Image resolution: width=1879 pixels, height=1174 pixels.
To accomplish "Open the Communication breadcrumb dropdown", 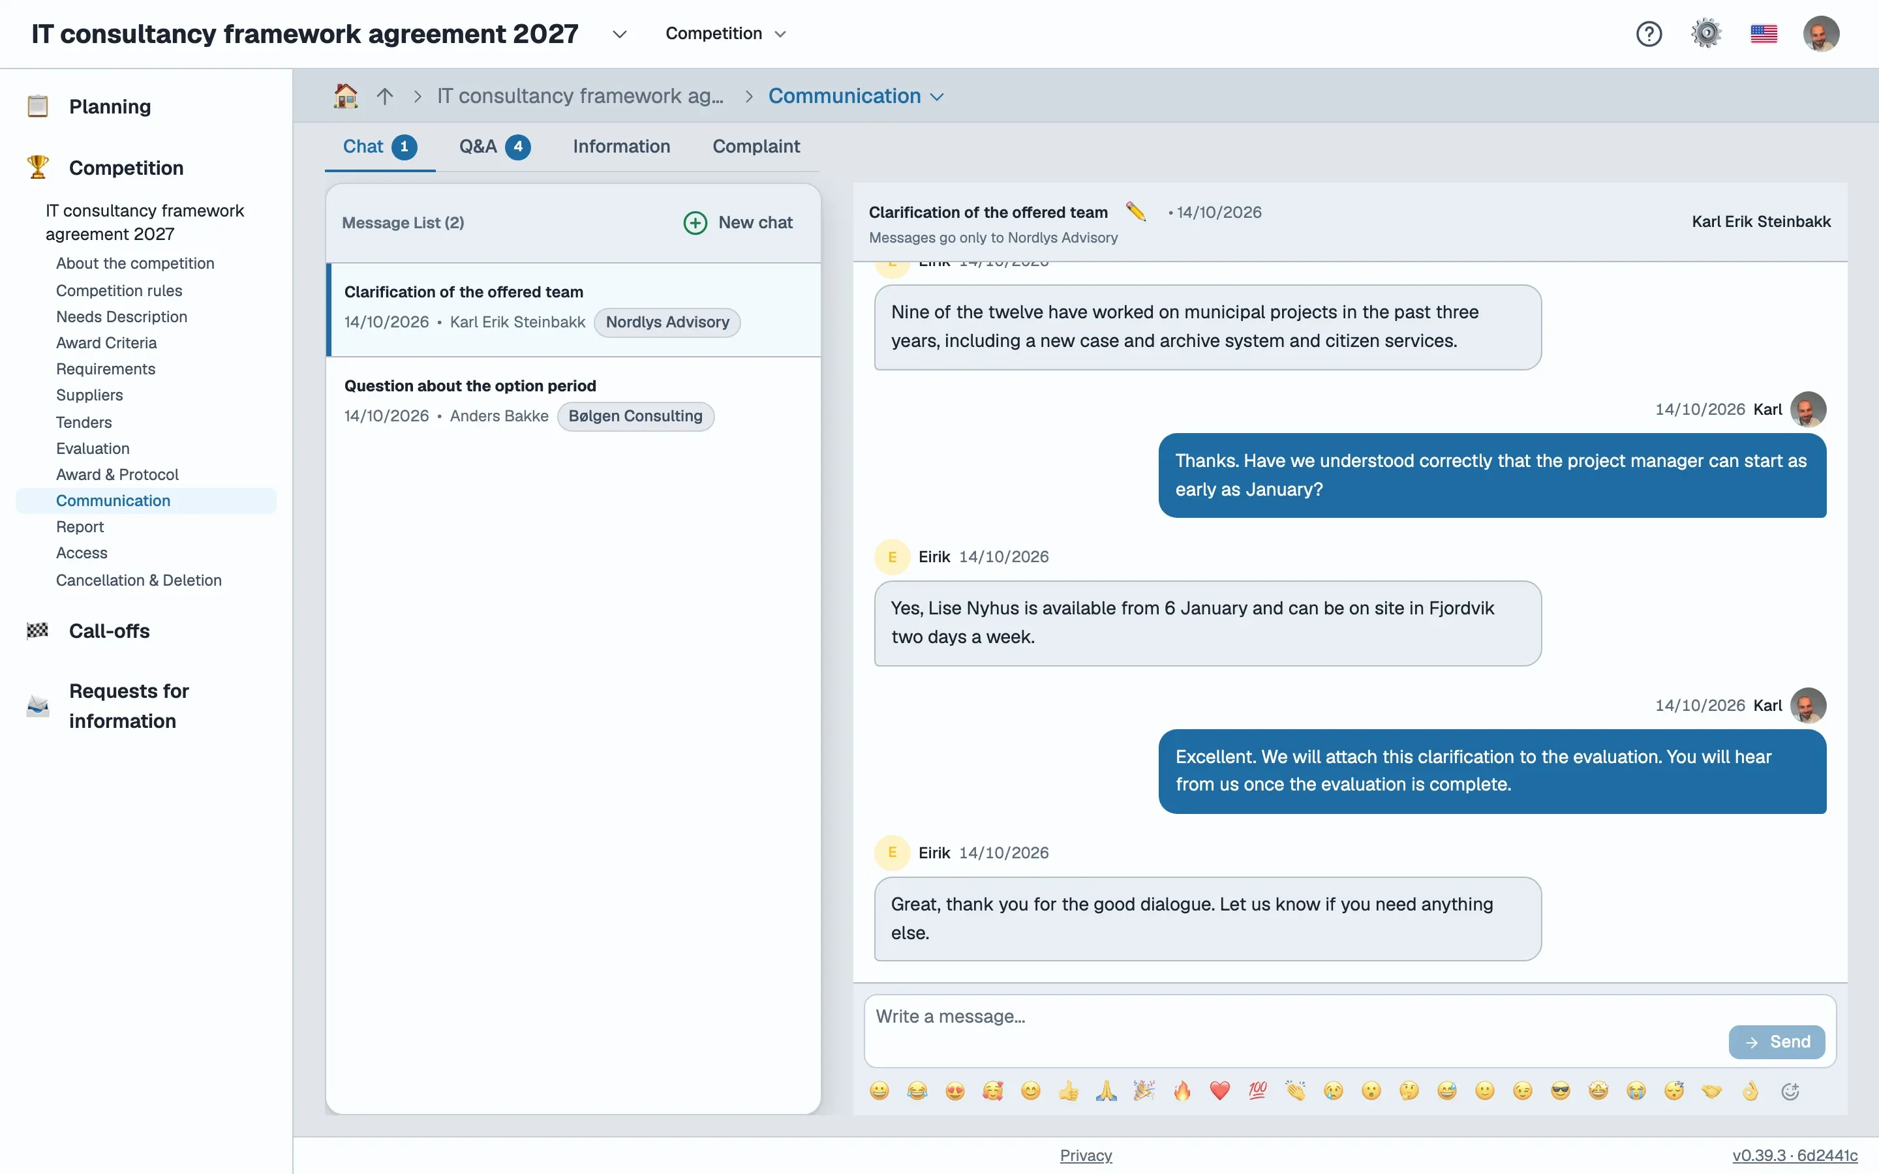I will (855, 95).
